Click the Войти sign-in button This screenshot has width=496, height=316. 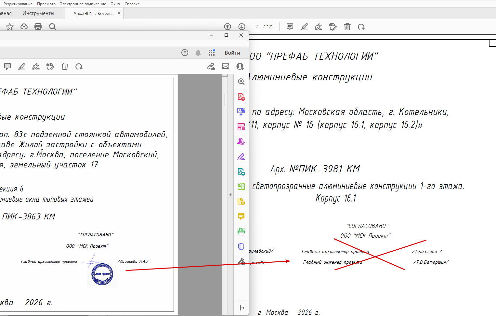pyautogui.click(x=232, y=53)
